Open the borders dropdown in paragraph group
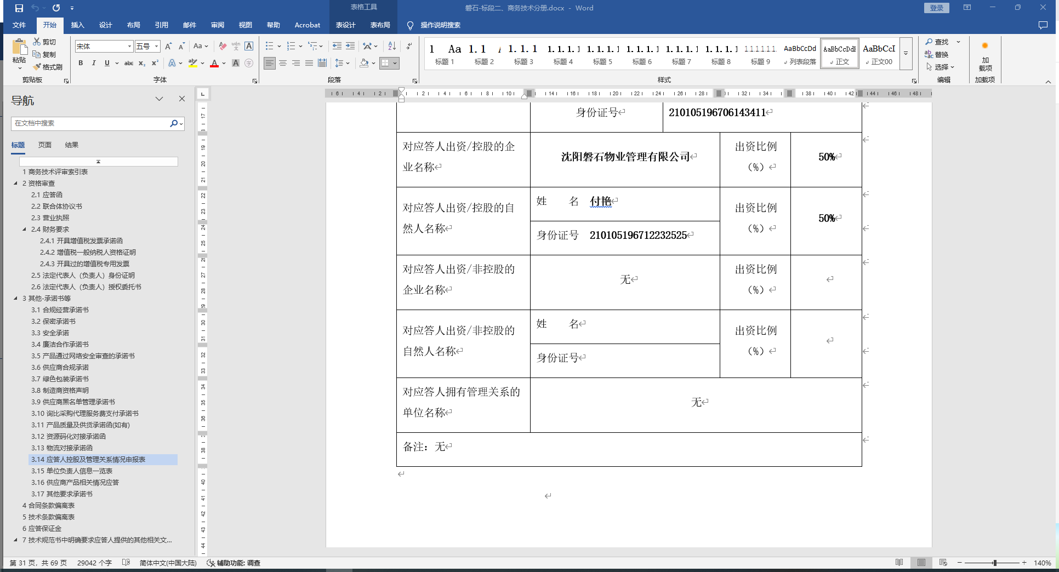1059x572 pixels. coord(395,63)
